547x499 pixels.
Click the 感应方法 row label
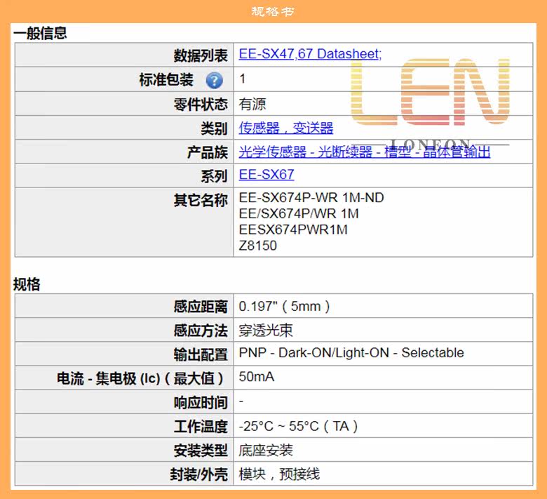click(x=201, y=331)
